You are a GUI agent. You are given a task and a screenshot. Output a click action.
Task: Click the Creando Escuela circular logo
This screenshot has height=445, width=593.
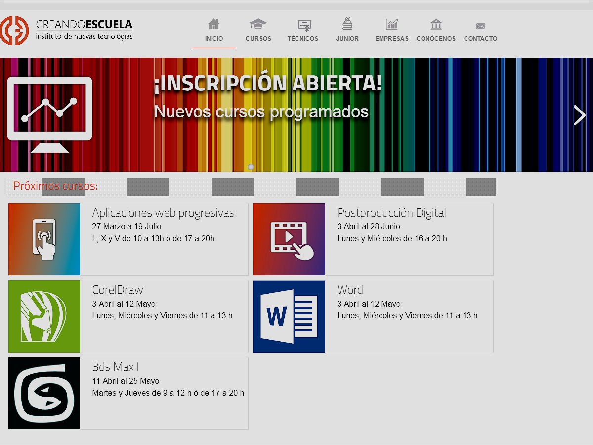[14, 30]
